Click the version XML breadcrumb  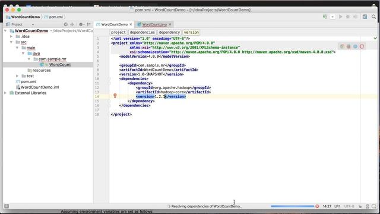[191, 32]
